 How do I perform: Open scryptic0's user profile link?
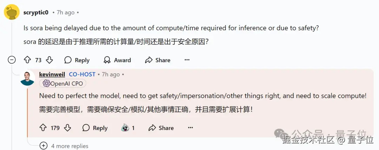point(36,12)
